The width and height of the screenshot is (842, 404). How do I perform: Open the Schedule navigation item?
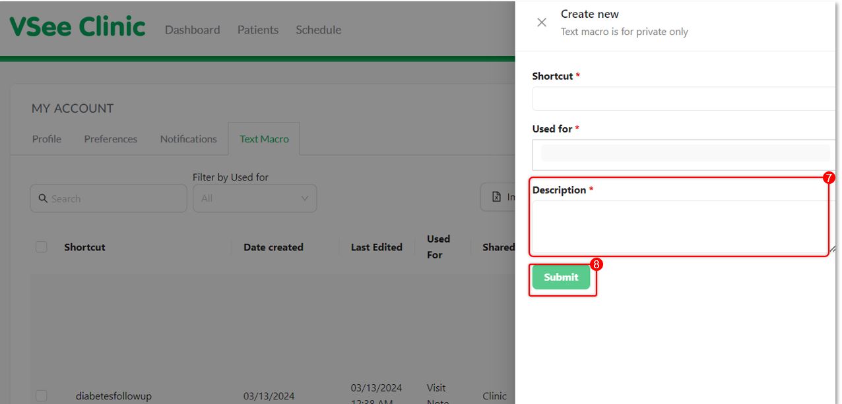318,30
